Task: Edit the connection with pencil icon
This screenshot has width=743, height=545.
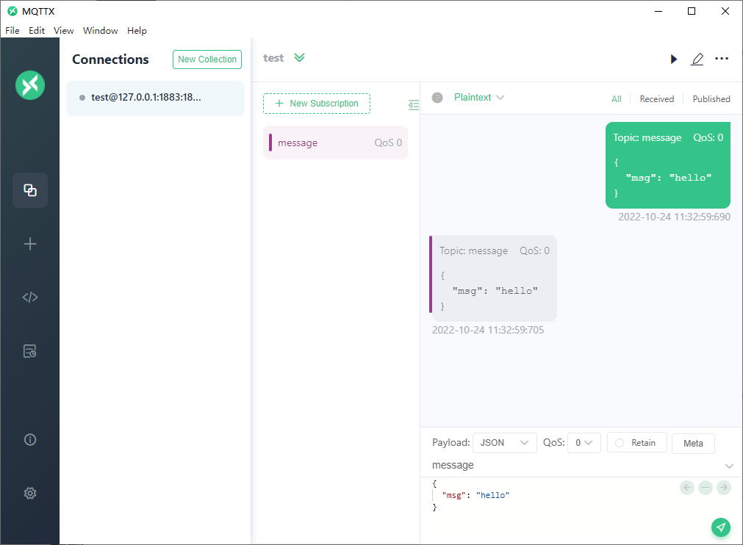Action: 697,59
